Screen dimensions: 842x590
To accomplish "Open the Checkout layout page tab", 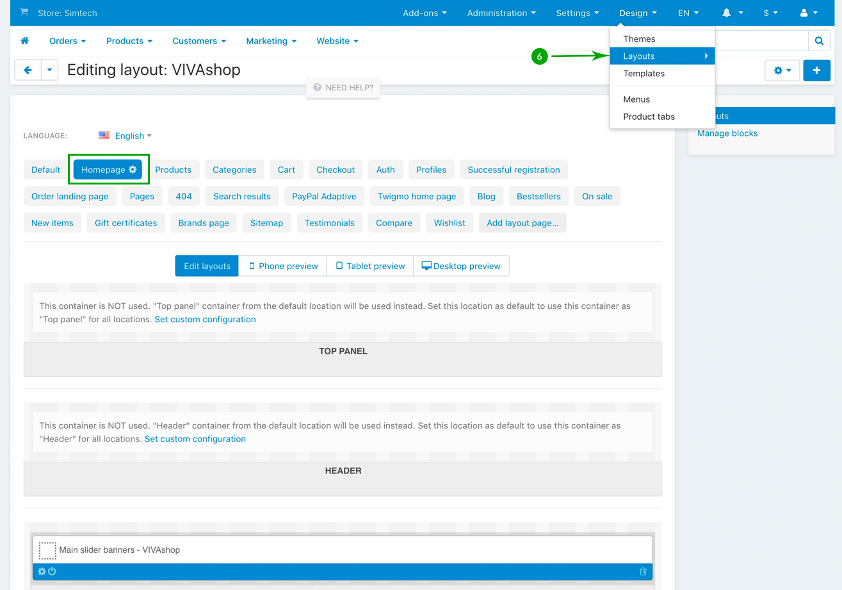I will tap(336, 170).
